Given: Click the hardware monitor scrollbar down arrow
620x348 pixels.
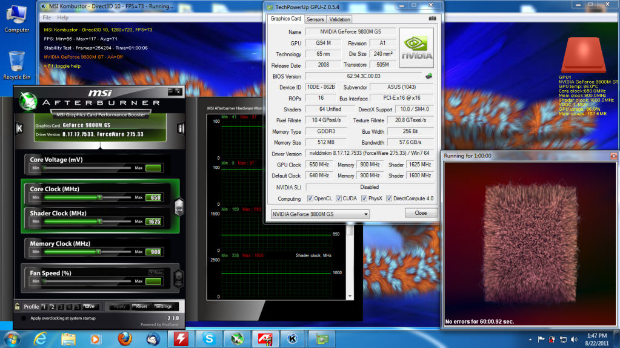Looking at the screenshot, I should point(350,297).
